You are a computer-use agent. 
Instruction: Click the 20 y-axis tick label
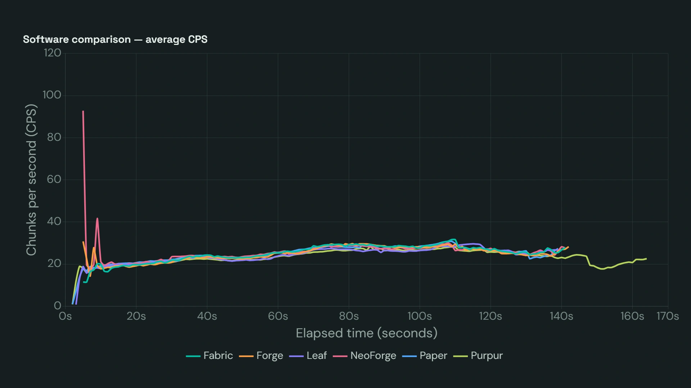point(54,263)
